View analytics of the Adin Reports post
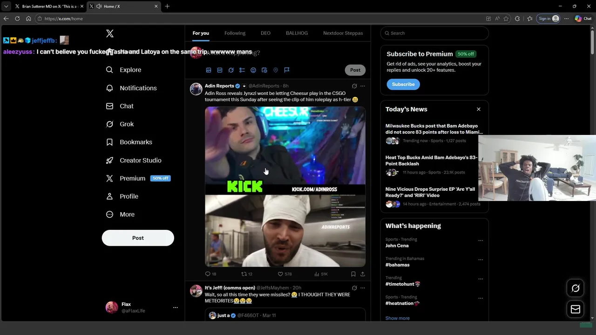Viewport: 596px width, 335px height. (x=321, y=274)
